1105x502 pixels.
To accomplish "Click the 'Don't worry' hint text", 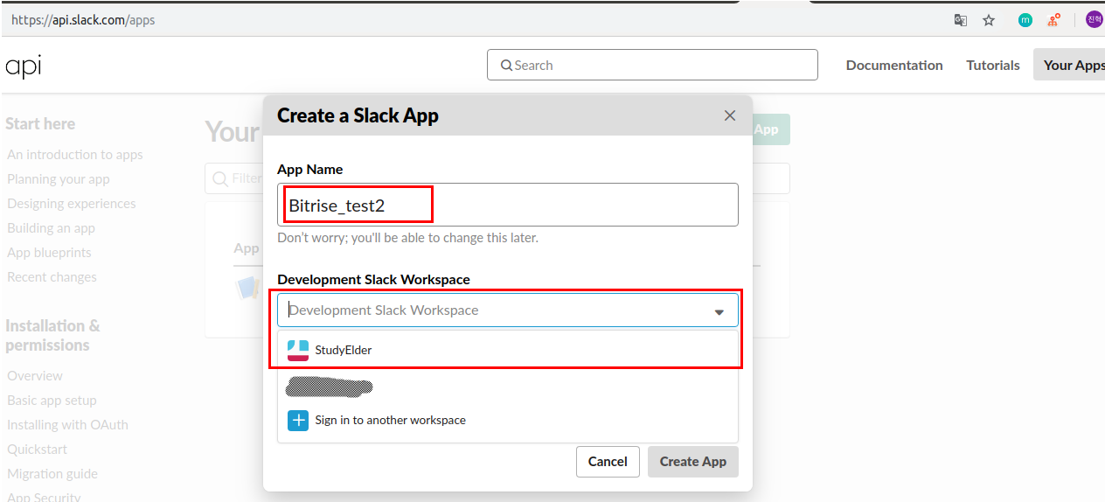I will [407, 238].
